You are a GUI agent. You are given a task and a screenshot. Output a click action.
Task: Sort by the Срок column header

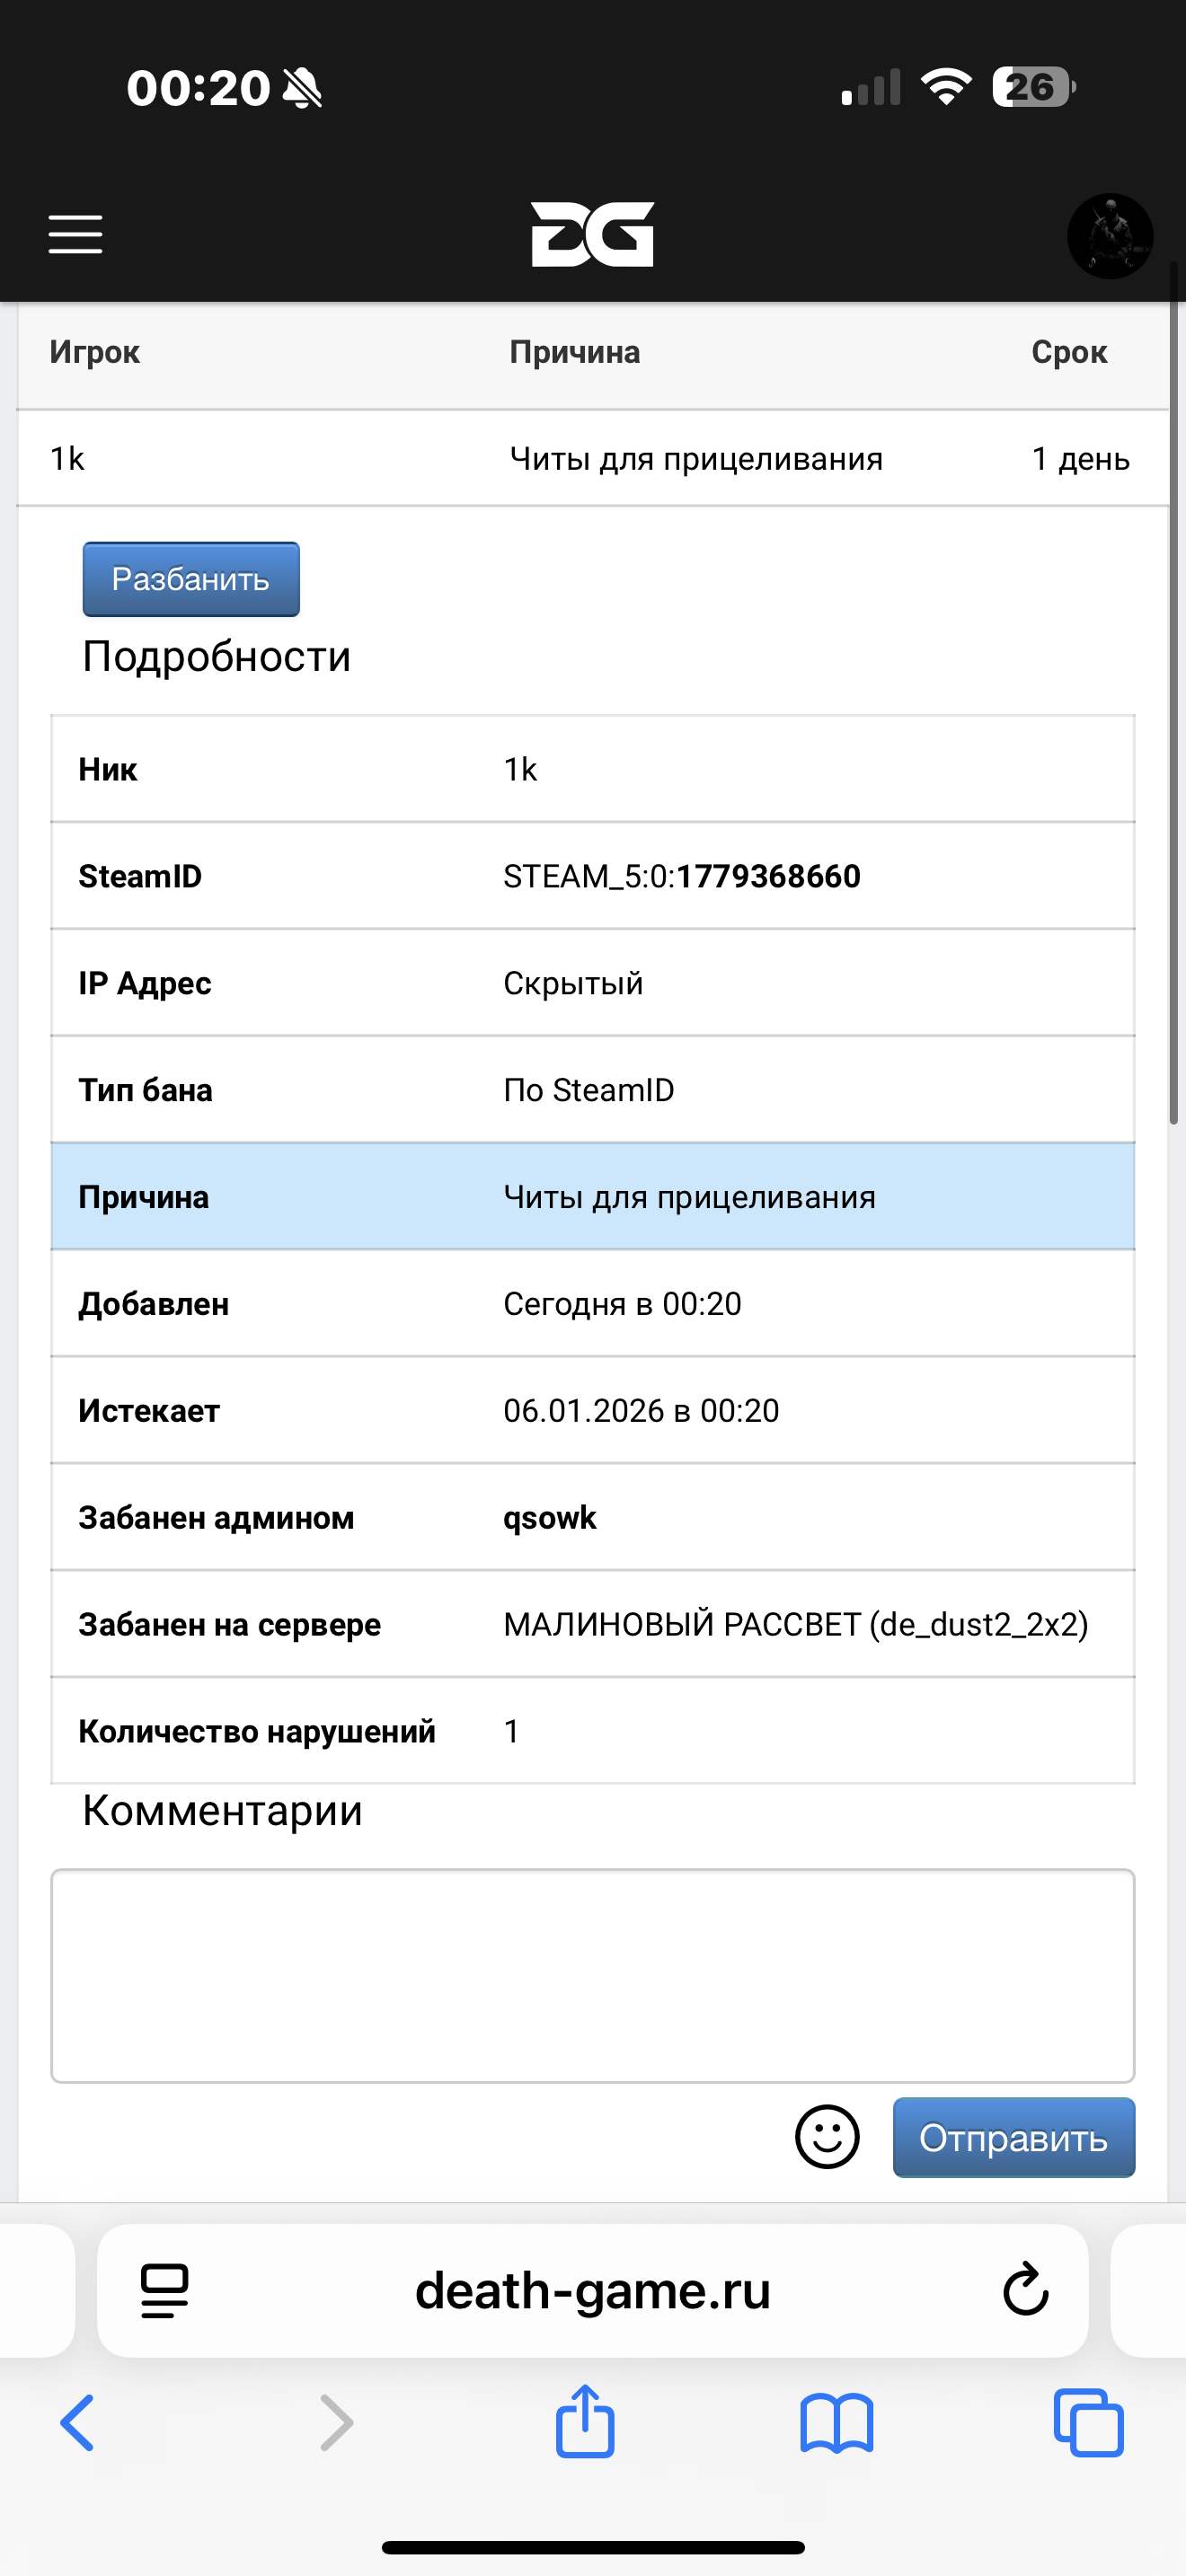(x=1069, y=352)
